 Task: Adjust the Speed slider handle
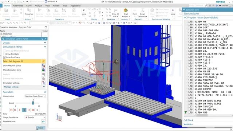click(33, 103)
